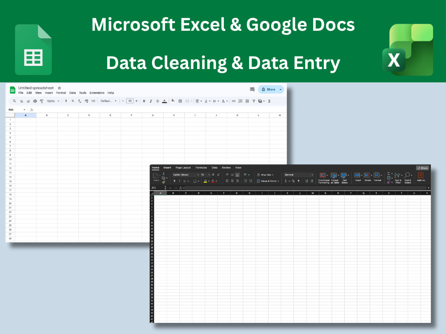Screen dimensions: 446x334
Task: Open Cell Styles in Excel
Action: point(344,179)
